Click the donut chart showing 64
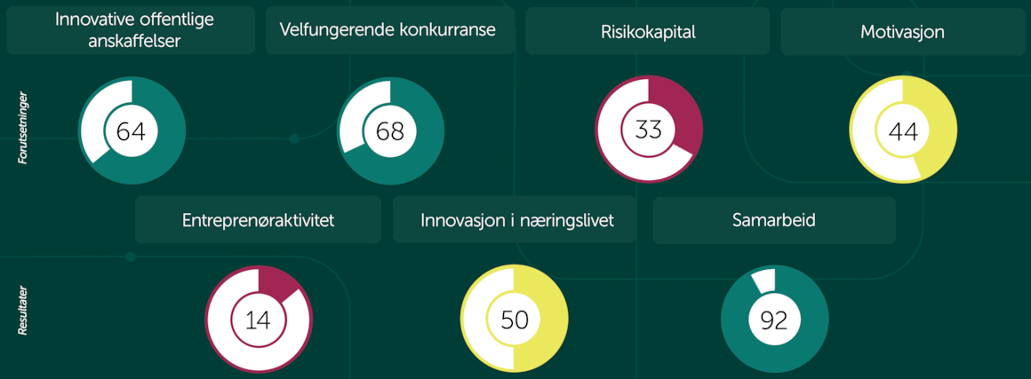This screenshot has width=1031, height=379. (x=132, y=130)
